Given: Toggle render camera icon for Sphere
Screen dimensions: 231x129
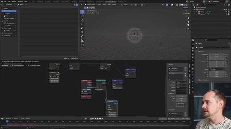Looking at the screenshot, I should pyautogui.click(x=228, y=14).
